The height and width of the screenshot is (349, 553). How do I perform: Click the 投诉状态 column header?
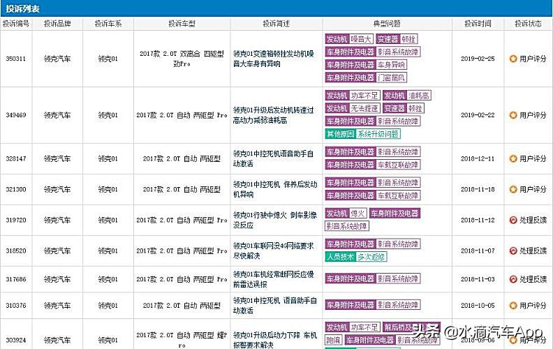528,24
